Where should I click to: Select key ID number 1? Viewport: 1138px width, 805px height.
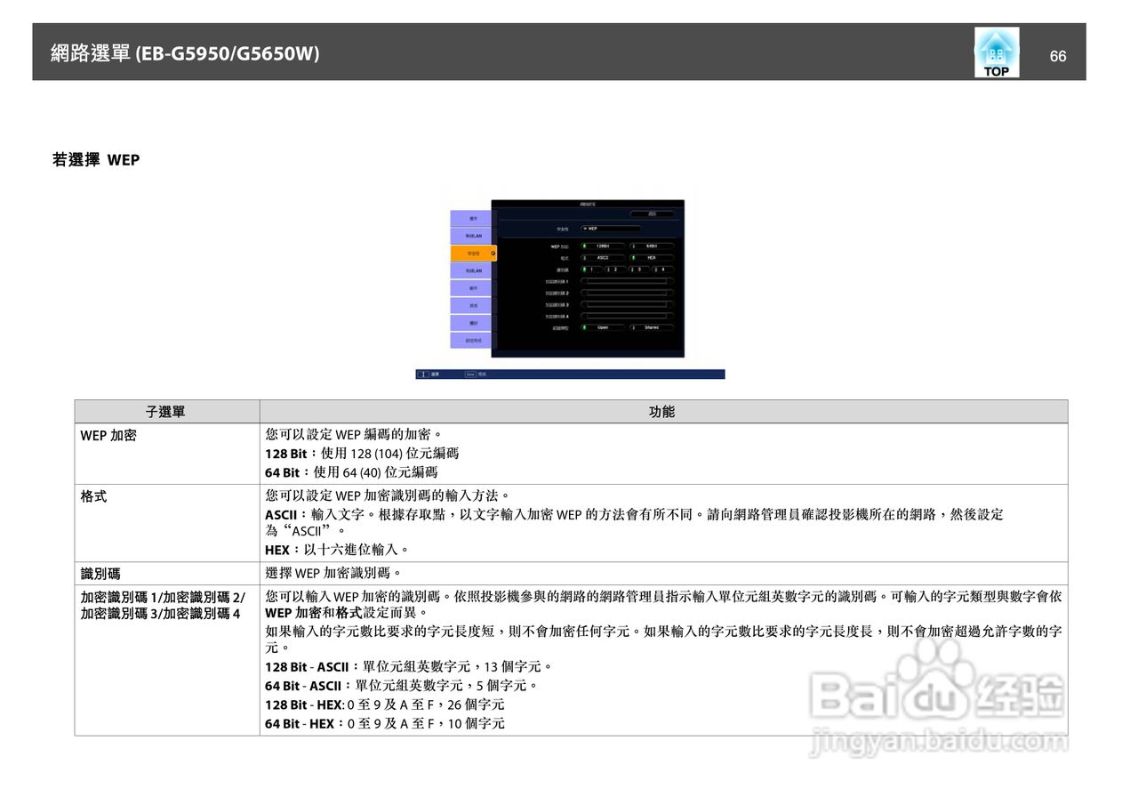(592, 270)
